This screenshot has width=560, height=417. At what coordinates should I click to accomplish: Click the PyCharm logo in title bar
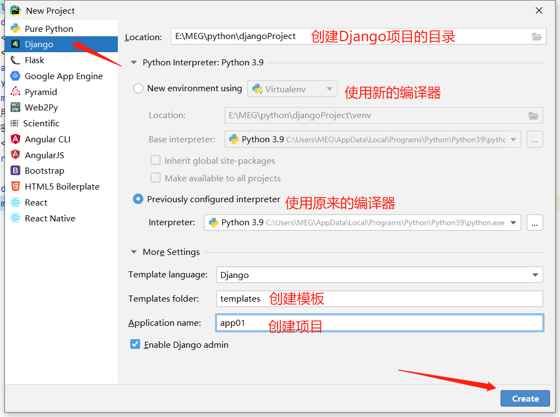tap(15, 10)
